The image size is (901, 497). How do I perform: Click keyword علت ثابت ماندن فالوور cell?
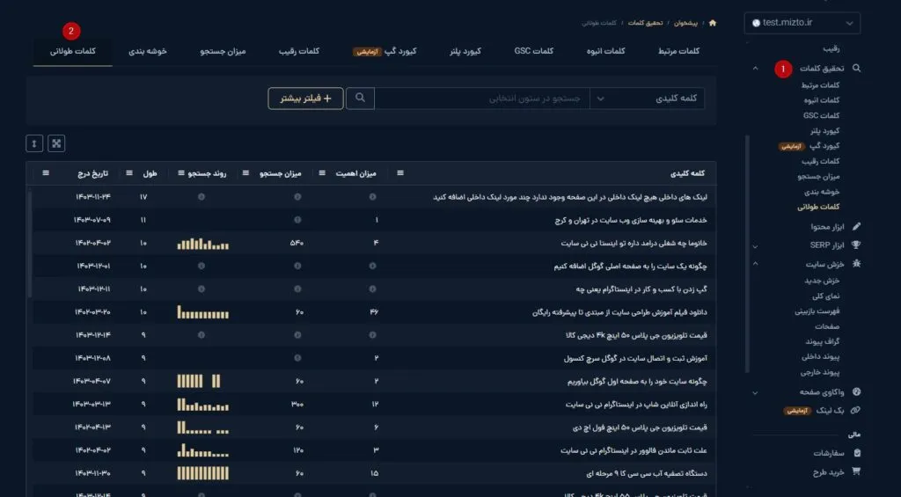[634, 450]
